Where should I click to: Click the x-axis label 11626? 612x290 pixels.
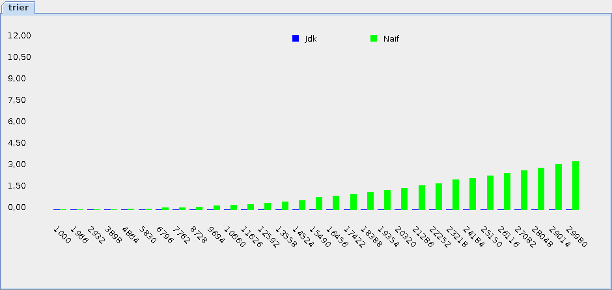[x=251, y=237]
